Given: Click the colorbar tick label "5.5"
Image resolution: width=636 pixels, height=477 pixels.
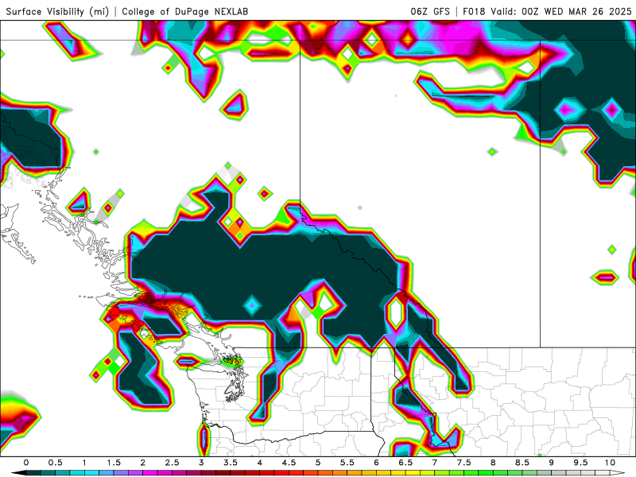Looking at the screenshot, I should 347,463.
